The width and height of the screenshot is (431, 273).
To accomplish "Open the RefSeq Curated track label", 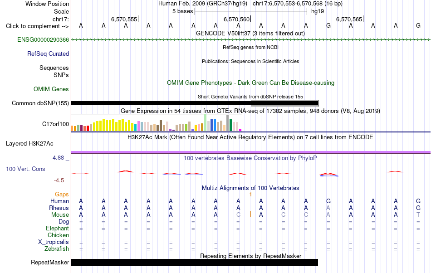I will (48, 54).
